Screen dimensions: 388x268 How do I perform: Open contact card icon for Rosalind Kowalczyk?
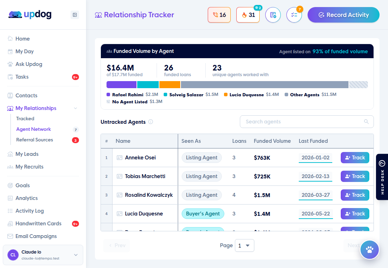(120, 195)
